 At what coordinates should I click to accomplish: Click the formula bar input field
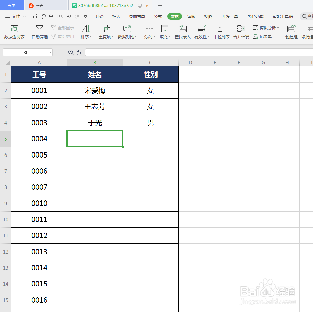pyautogui.click(x=199, y=52)
